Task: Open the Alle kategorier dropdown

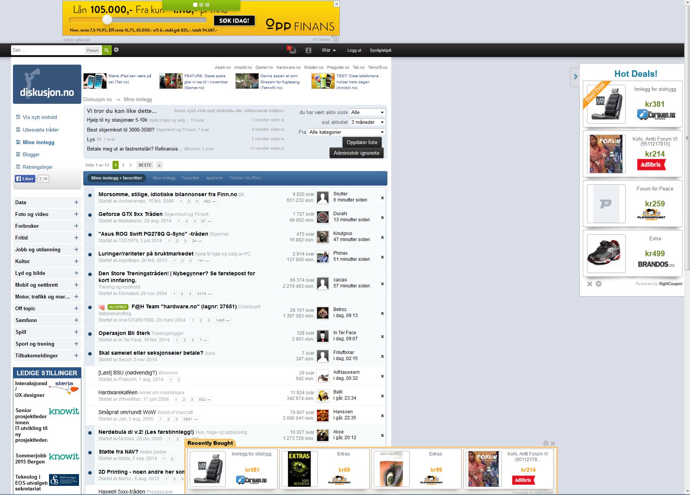Action: tap(346, 132)
